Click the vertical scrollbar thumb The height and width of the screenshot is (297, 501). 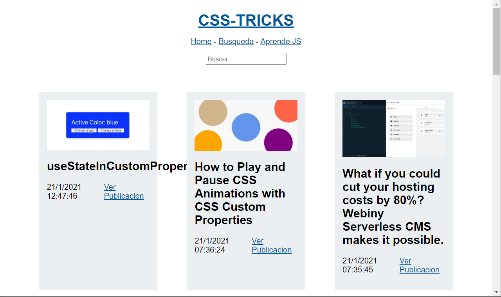point(497,41)
